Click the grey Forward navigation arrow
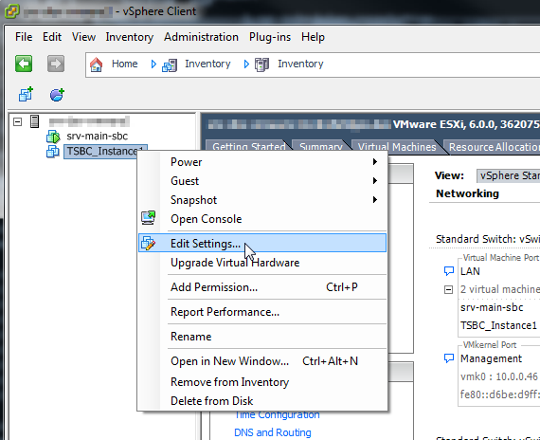The image size is (540, 440). pos(56,64)
